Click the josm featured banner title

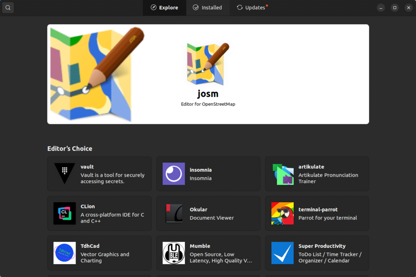click(208, 94)
